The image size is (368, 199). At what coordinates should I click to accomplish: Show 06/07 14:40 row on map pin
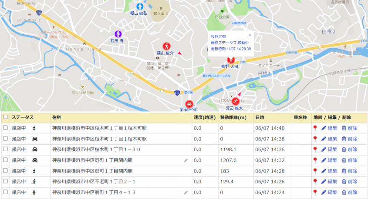[x=315, y=128]
